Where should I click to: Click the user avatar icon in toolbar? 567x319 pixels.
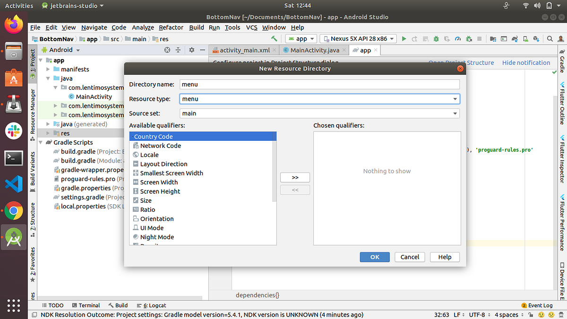point(561,39)
